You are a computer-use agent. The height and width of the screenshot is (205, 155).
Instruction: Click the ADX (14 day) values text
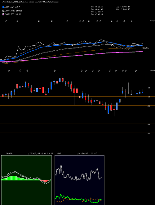tap(87, 153)
